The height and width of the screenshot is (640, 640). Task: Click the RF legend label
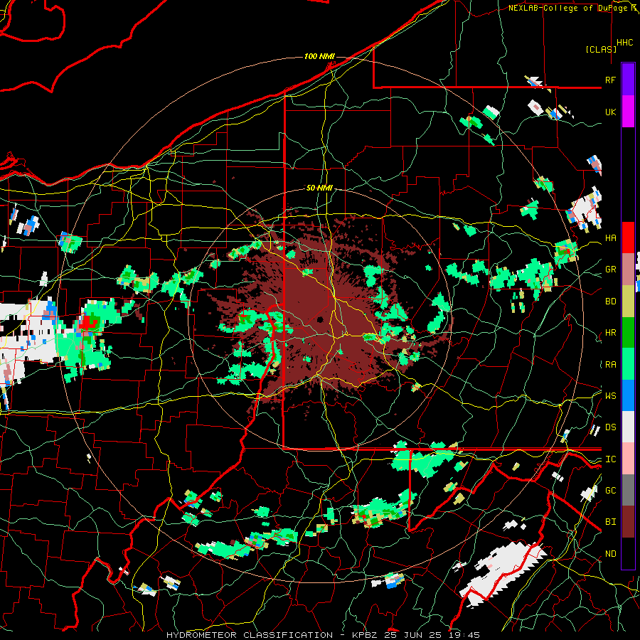(610, 80)
